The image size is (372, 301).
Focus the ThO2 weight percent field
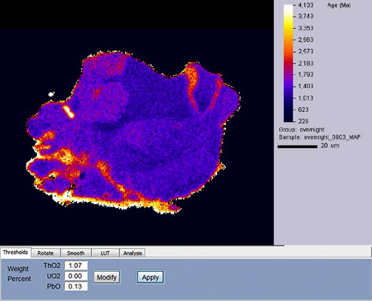pyautogui.click(x=76, y=266)
